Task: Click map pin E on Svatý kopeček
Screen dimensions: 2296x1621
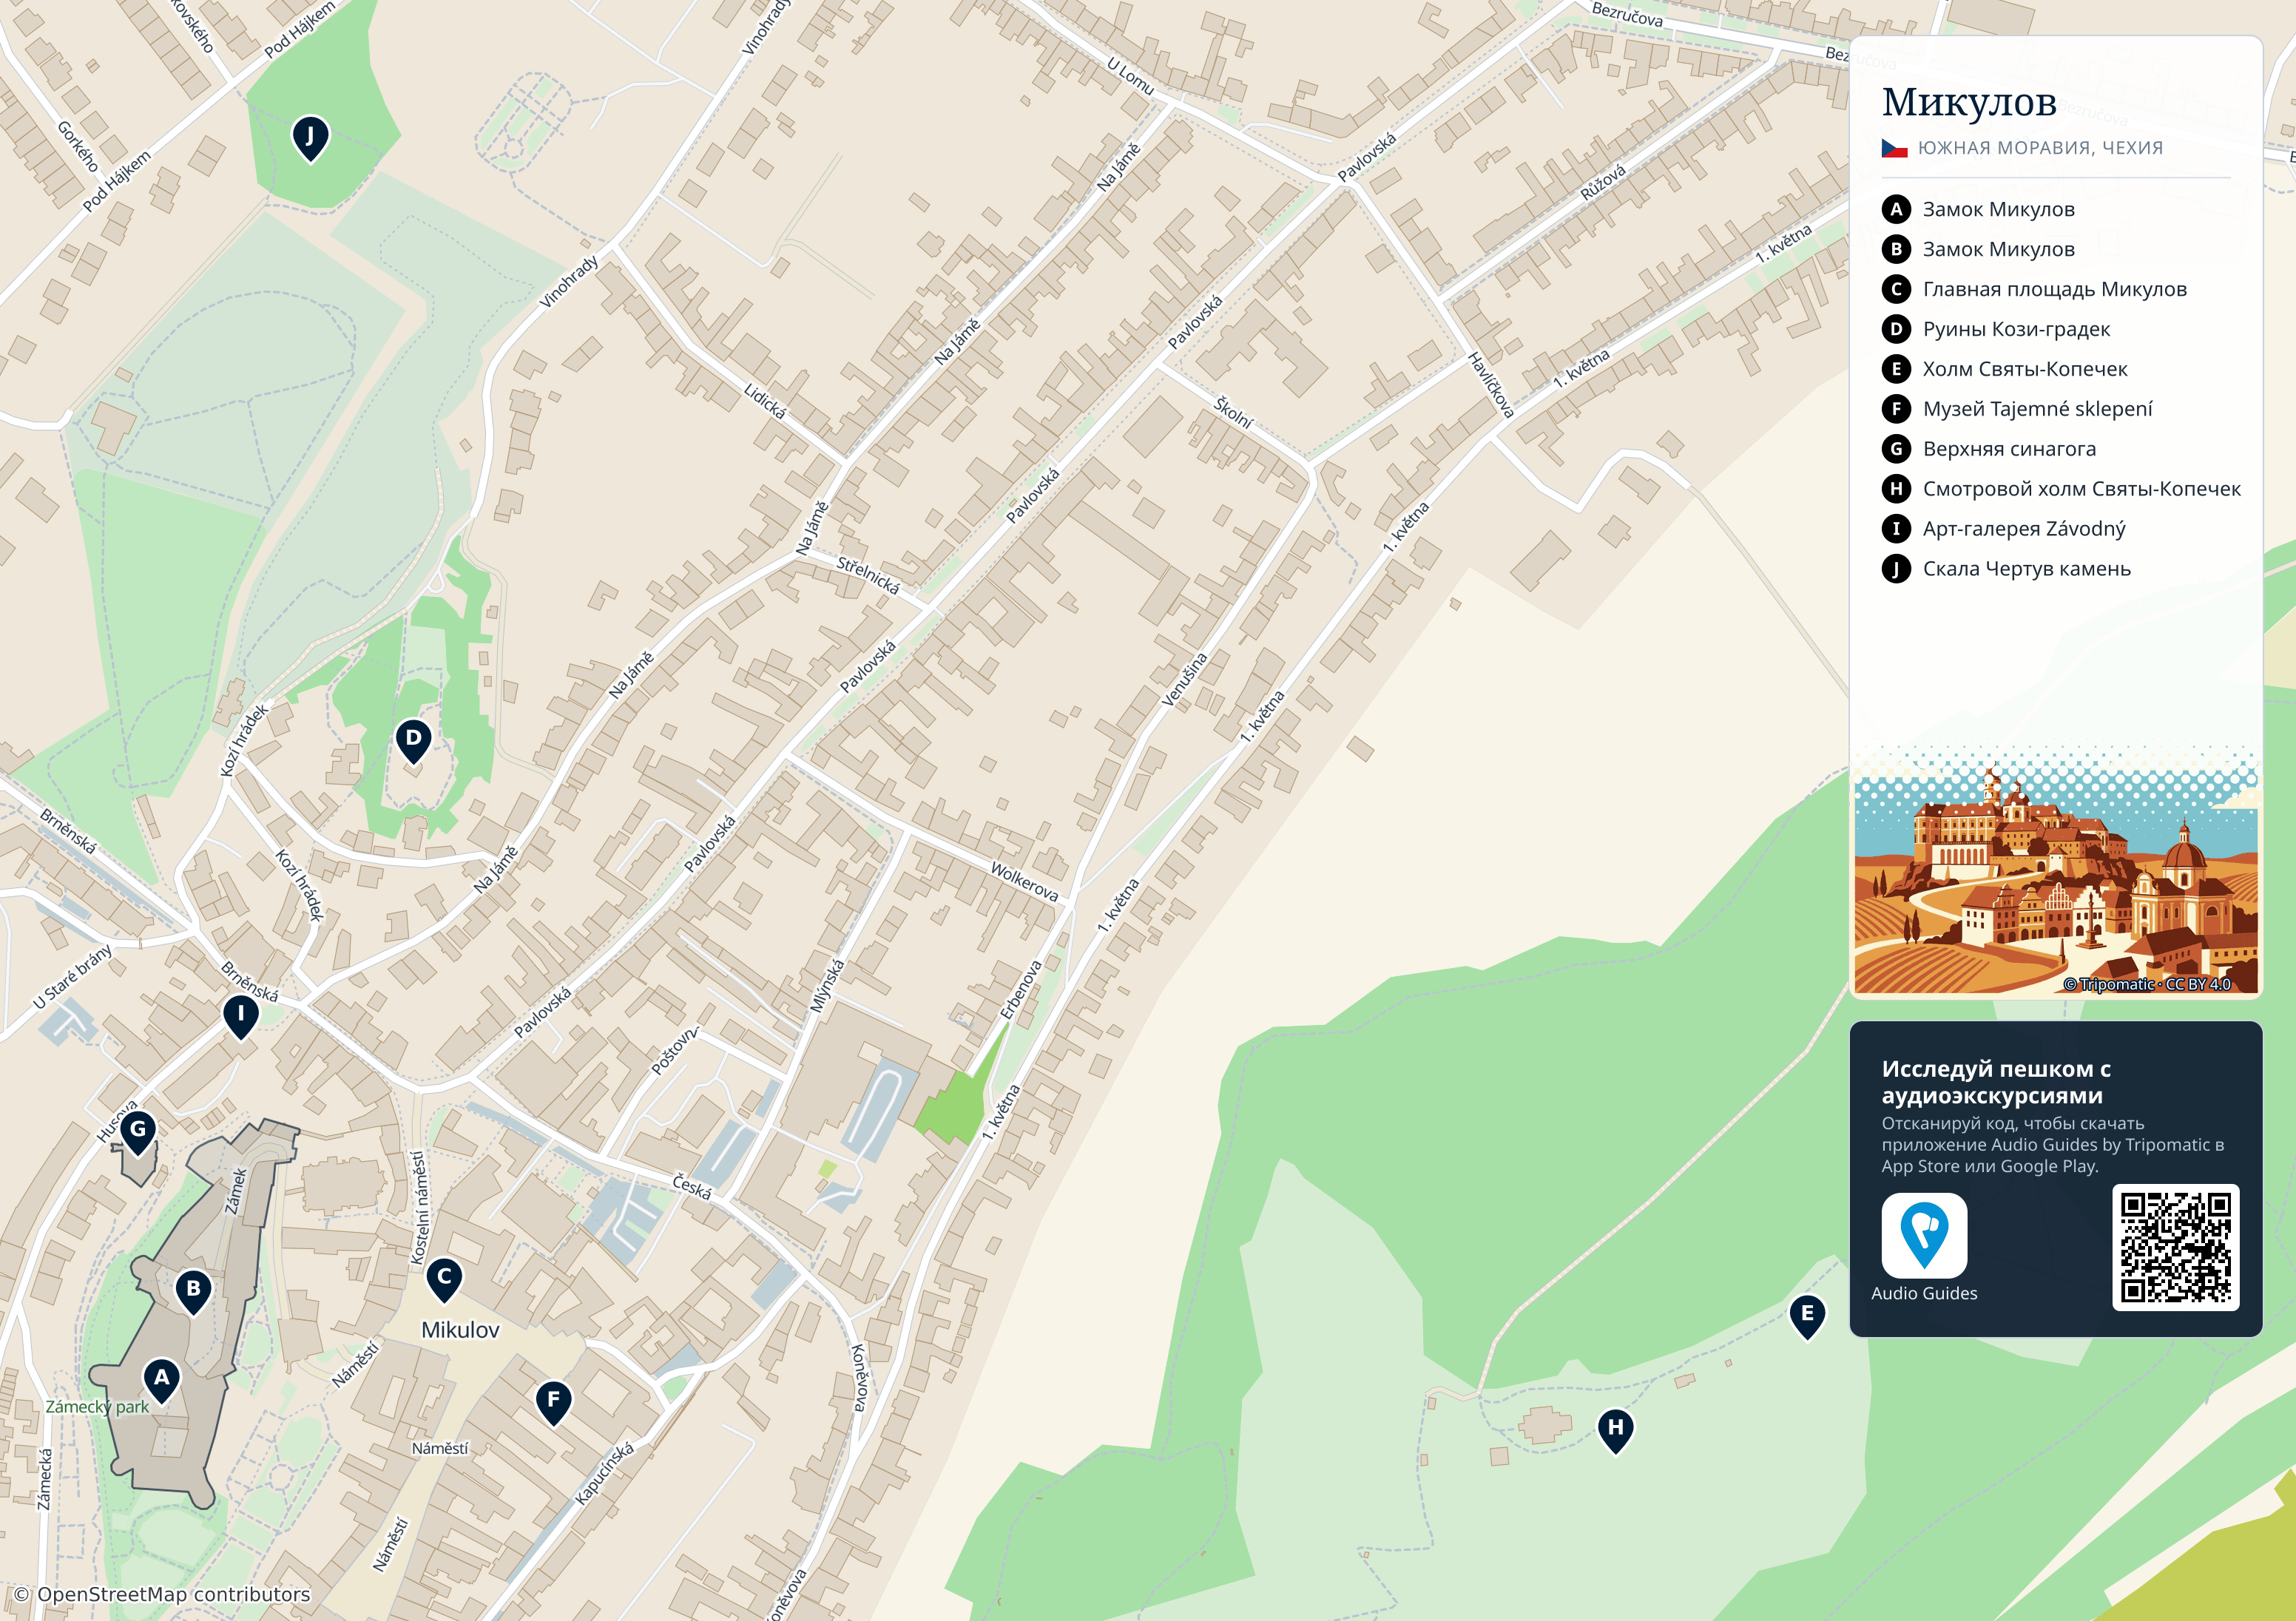Action: 1807,1317
